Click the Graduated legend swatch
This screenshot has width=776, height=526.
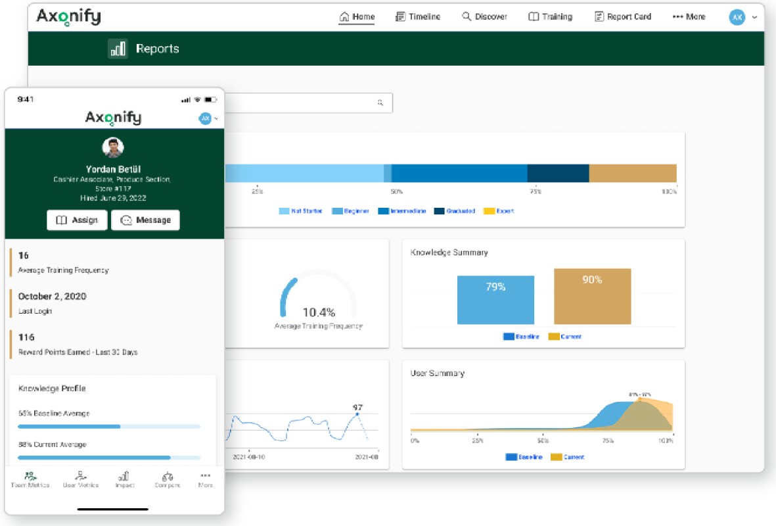click(439, 211)
